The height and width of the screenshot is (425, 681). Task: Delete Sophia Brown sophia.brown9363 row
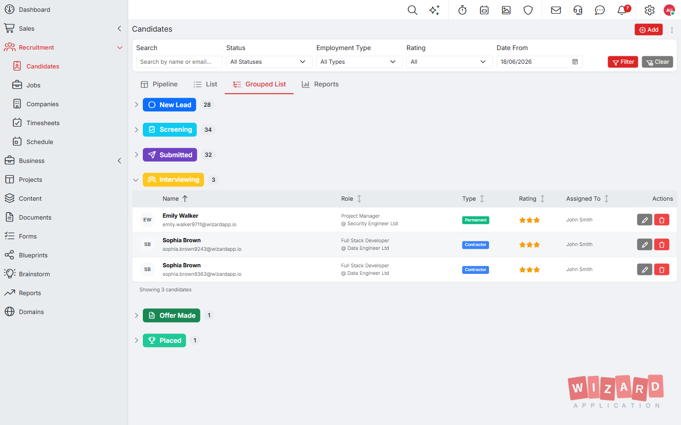662,270
